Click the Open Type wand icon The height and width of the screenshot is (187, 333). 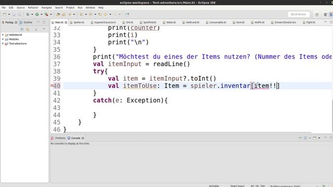click(x=70, y=15)
